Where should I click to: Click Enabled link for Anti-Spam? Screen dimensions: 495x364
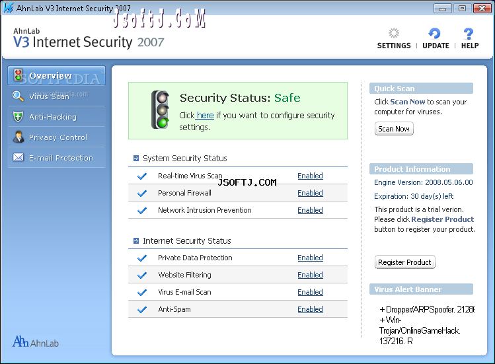click(x=310, y=309)
